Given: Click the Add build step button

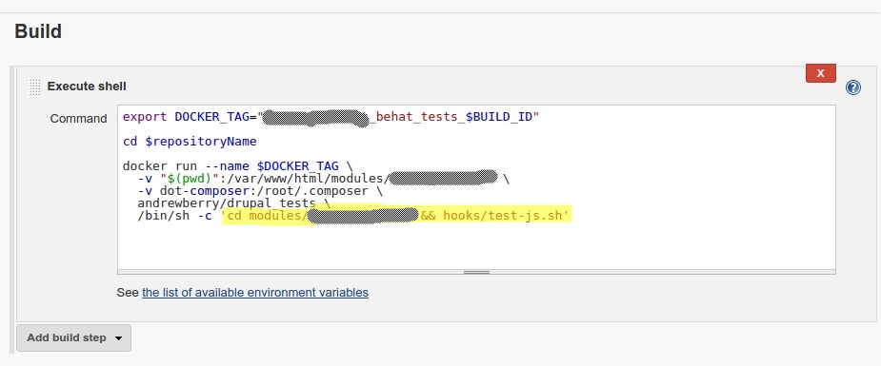Looking at the screenshot, I should [x=73, y=338].
